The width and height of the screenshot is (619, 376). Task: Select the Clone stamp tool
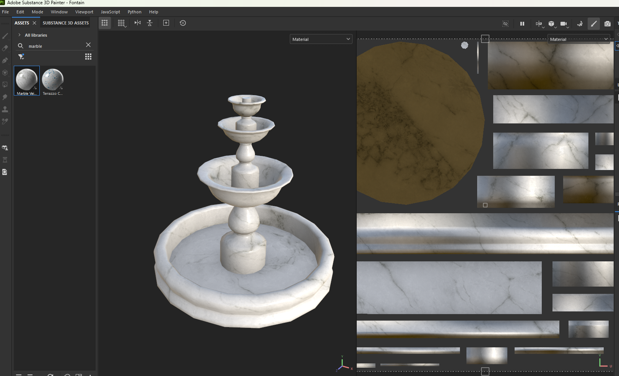(x=5, y=109)
